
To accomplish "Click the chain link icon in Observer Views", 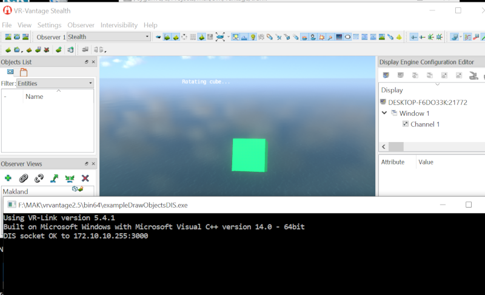I will click(24, 178).
